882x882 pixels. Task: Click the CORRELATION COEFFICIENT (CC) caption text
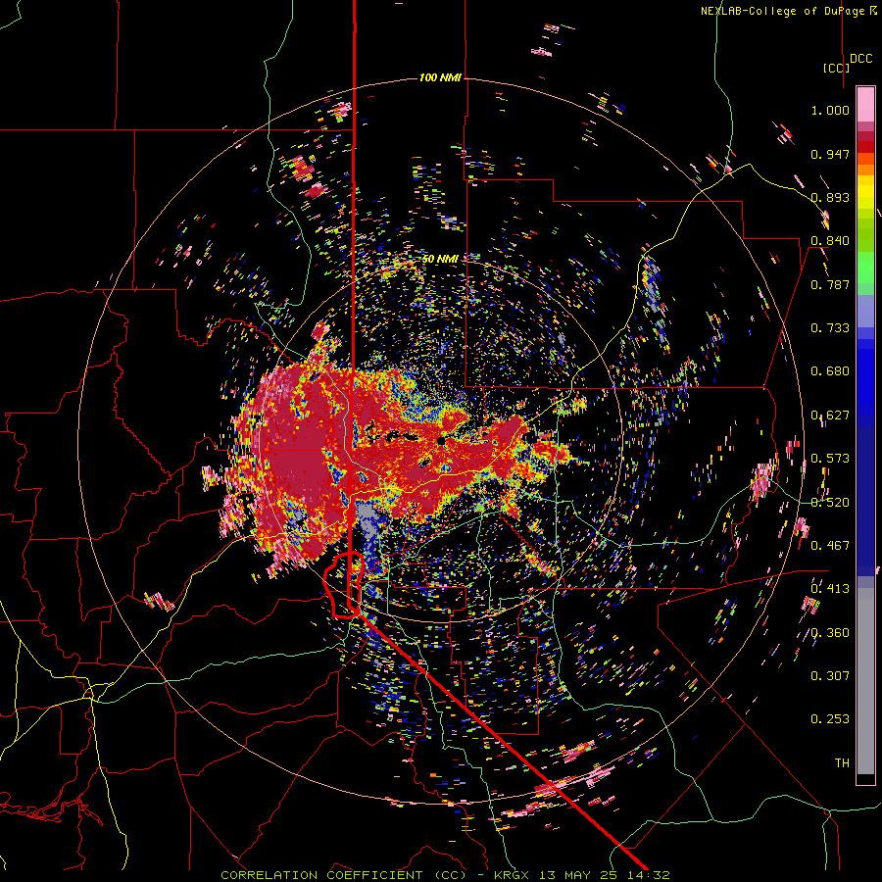click(343, 875)
